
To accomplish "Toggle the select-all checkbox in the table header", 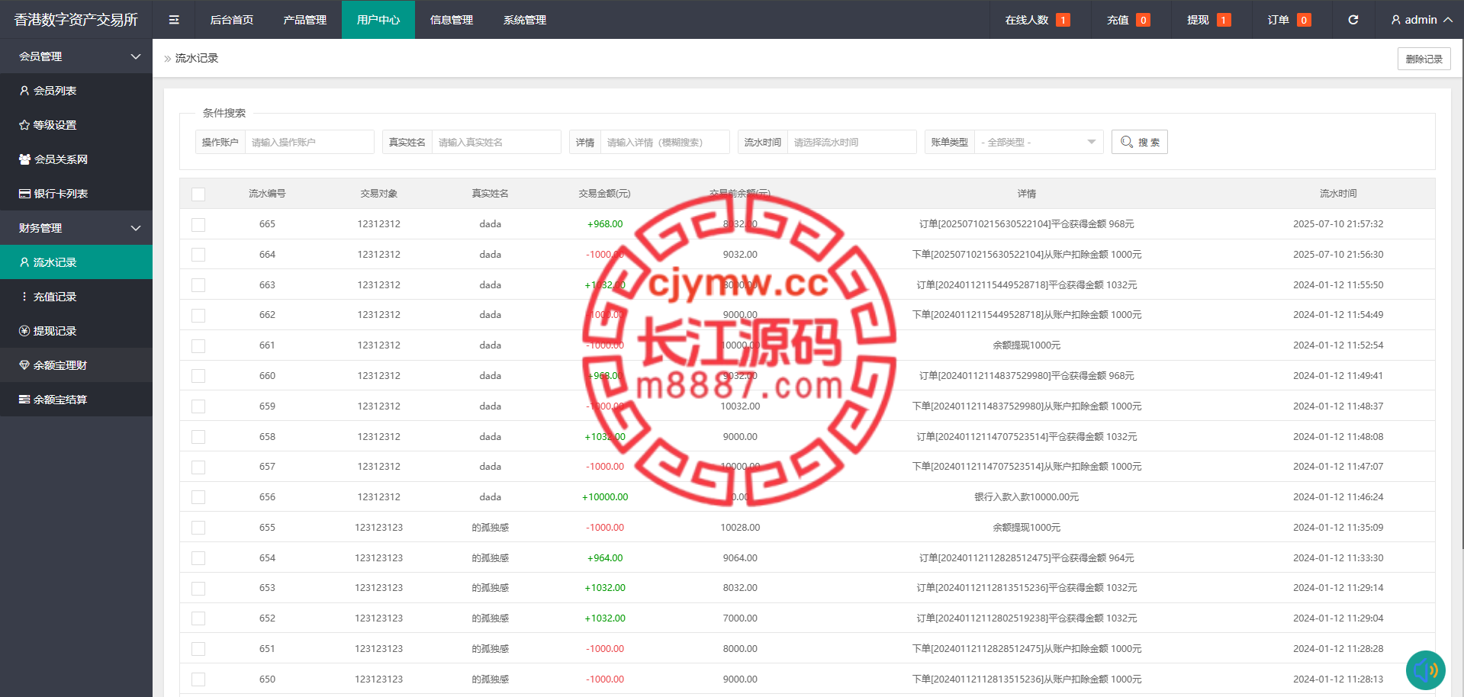I will [198, 194].
